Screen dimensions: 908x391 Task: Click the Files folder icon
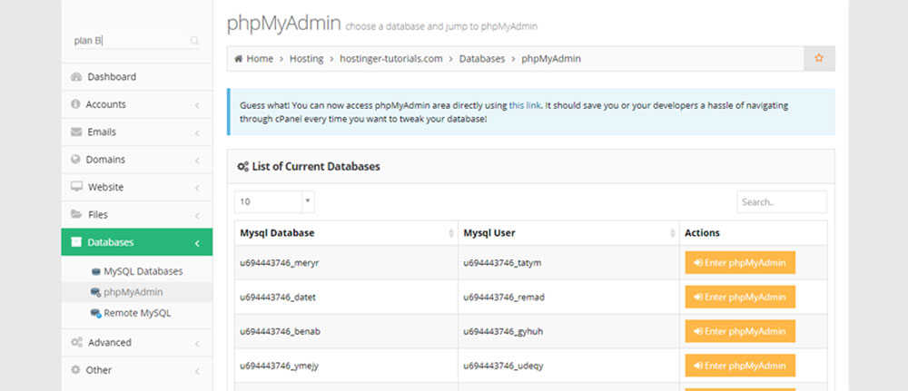point(76,214)
